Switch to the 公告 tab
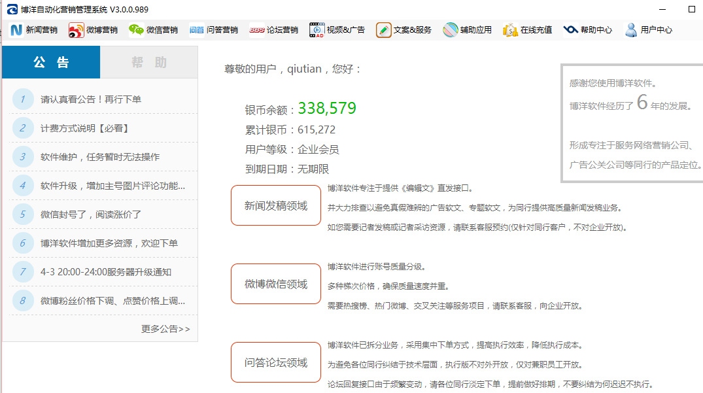 coord(51,62)
